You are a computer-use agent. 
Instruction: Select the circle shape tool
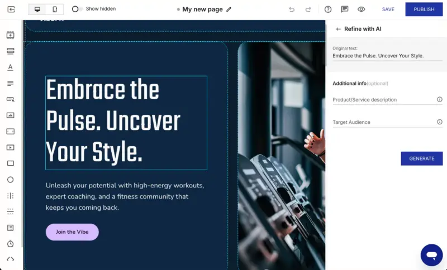pyautogui.click(x=10, y=180)
